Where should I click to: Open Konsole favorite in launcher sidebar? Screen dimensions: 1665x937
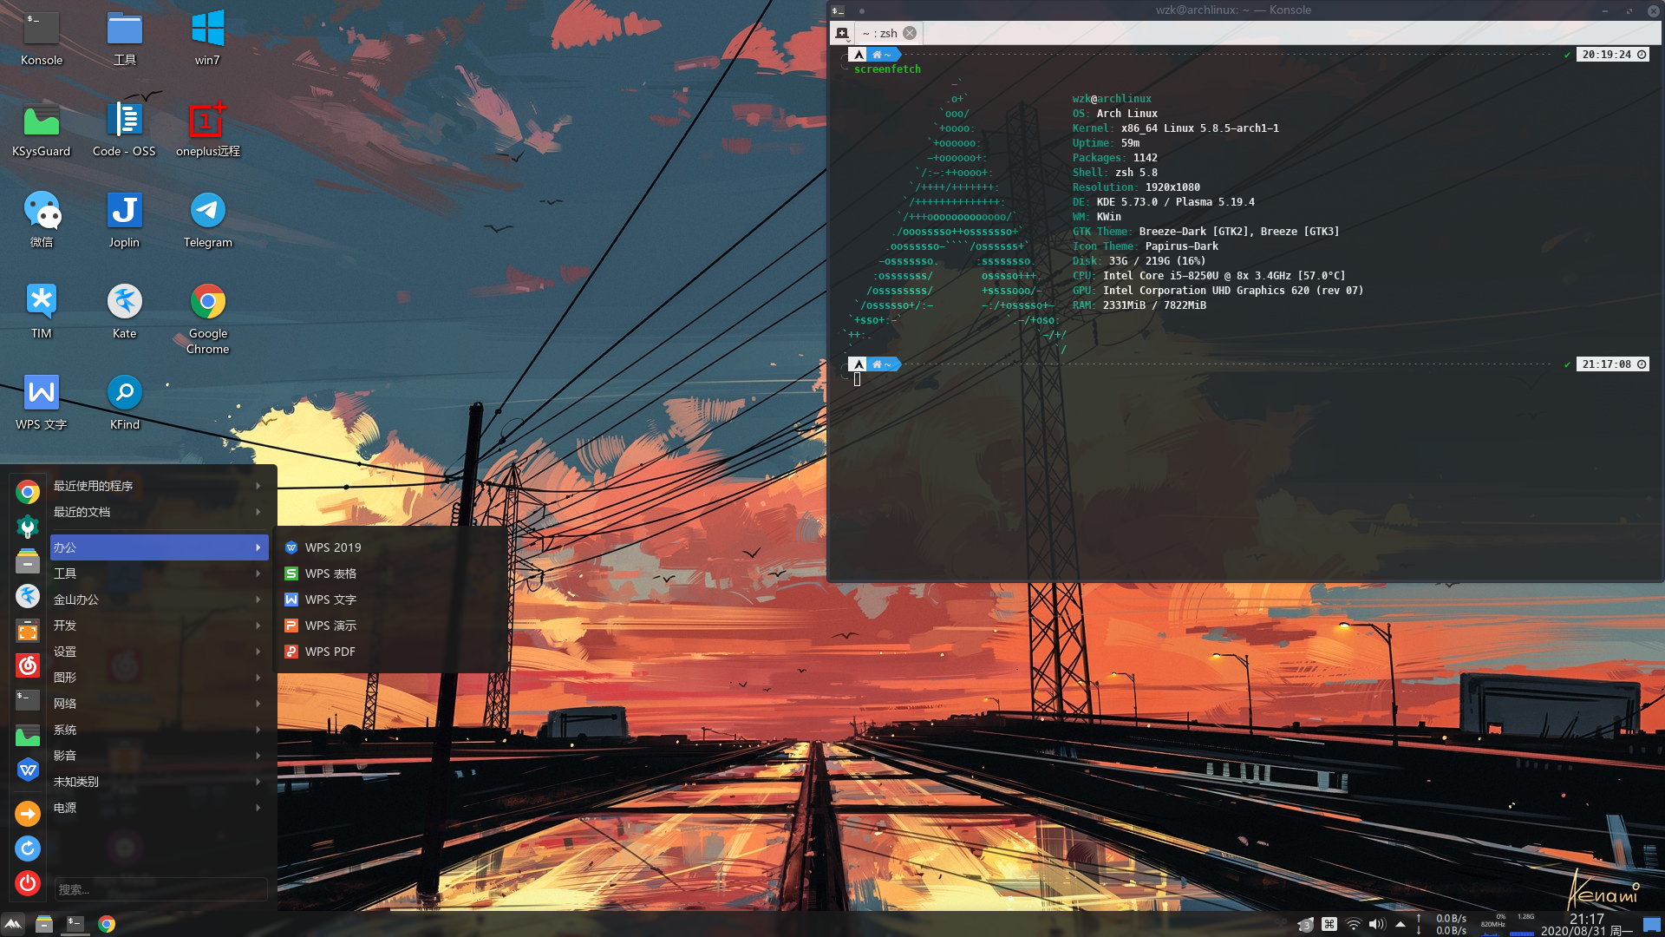pos(28,700)
